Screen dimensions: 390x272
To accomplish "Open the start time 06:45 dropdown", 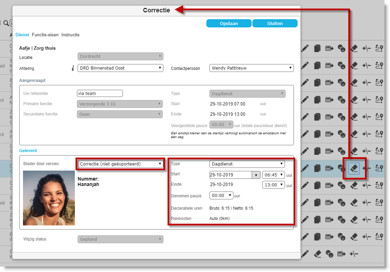I will click(273, 175).
